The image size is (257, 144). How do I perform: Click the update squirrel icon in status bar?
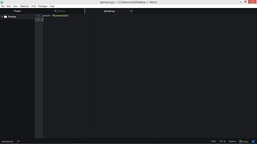pos(253,141)
